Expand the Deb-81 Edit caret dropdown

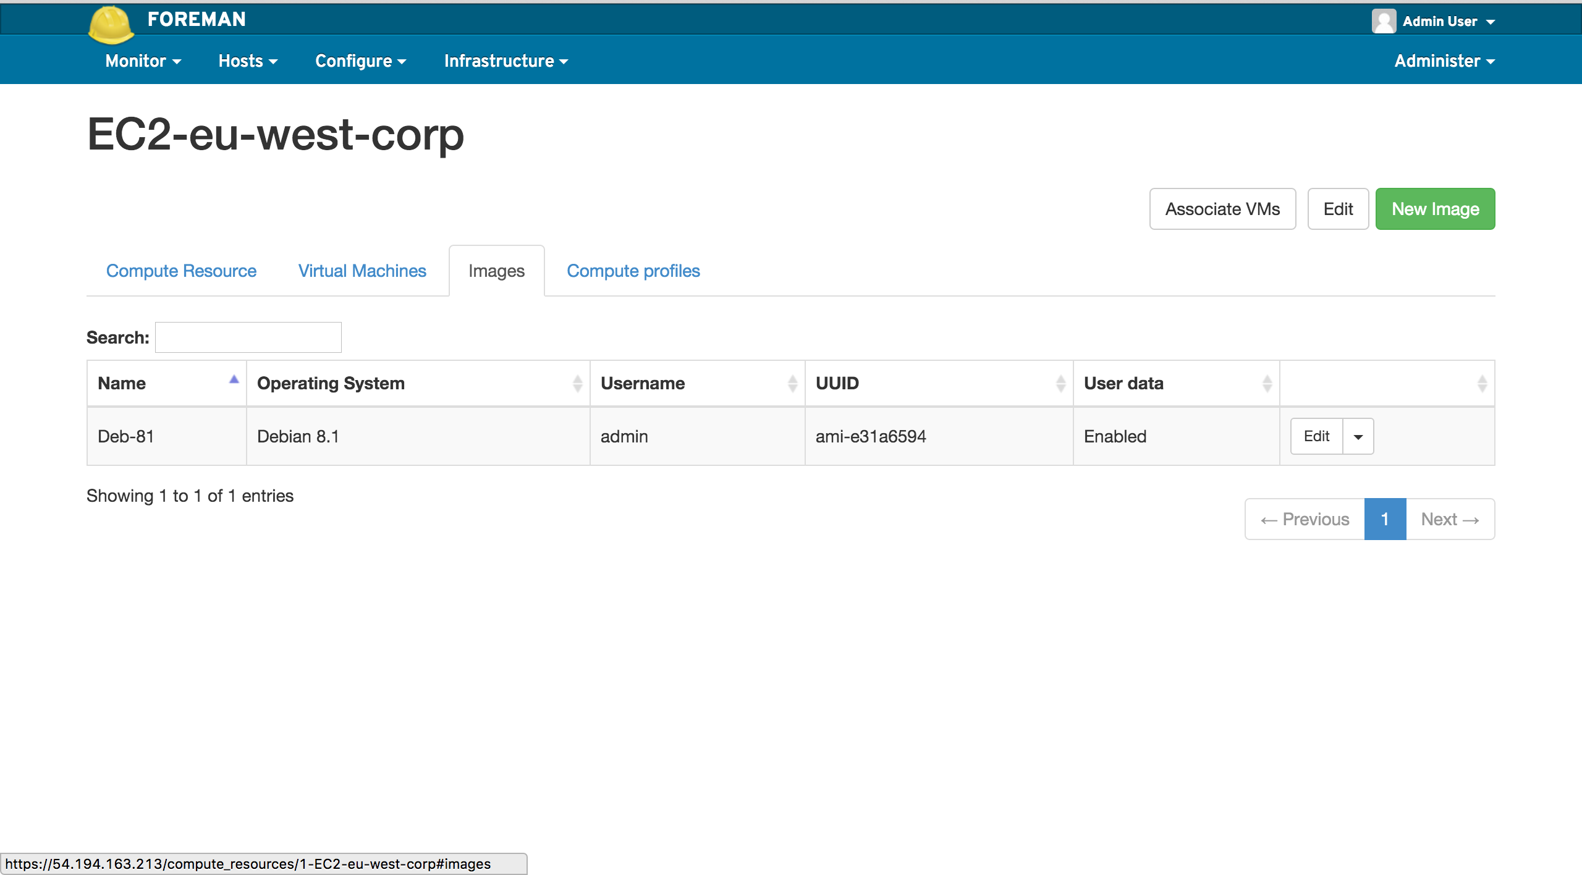pos(1358,437)
